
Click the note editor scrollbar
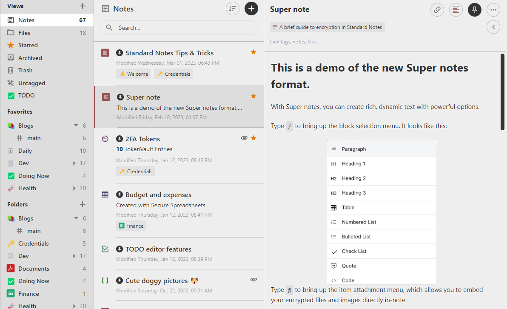pyautogui.click(x=502, y=92)
